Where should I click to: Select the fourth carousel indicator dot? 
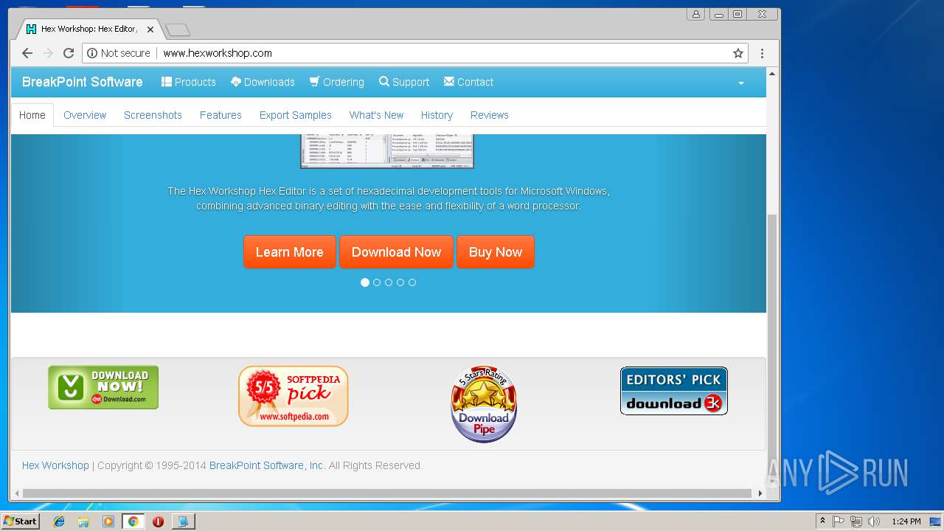[x=400, y=282]
